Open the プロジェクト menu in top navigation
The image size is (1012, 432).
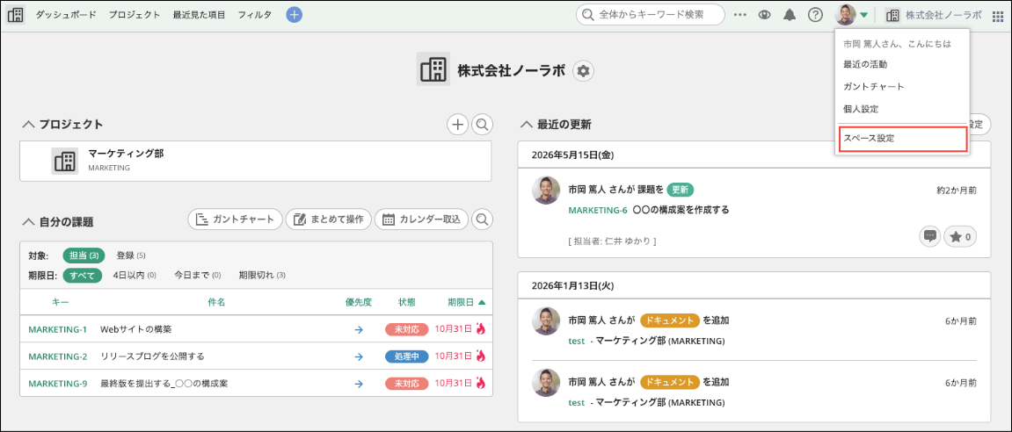coord(135,15)
